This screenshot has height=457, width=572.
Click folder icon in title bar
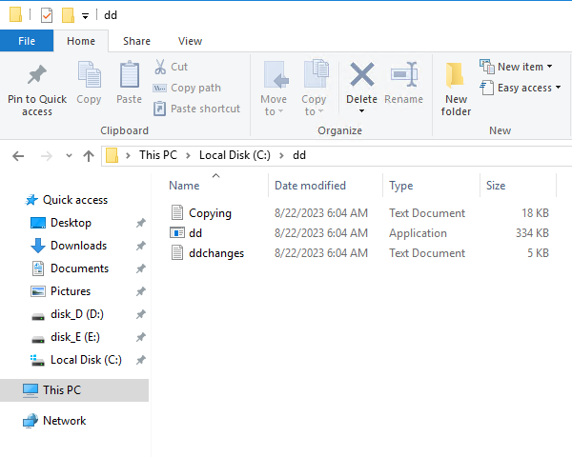[15, 14]
